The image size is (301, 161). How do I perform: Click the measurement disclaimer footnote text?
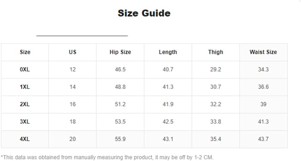tap(107, 157)
